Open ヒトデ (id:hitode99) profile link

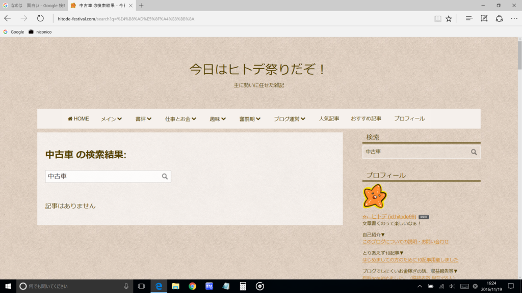389,217
